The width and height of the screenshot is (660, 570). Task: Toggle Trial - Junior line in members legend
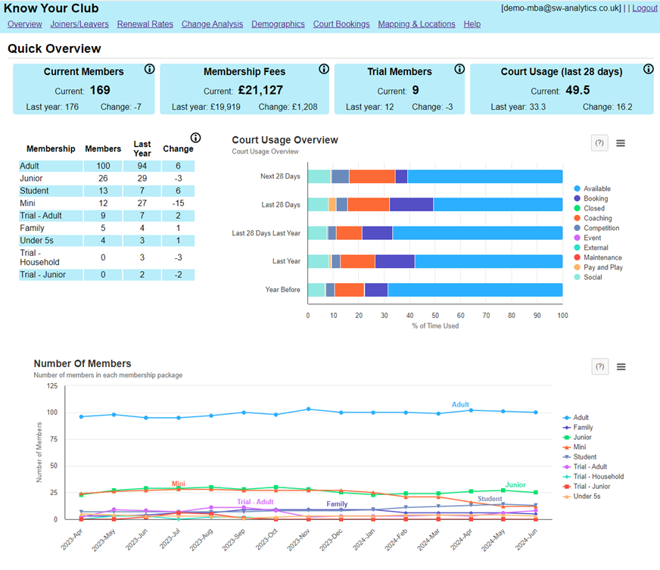(x=587, y=486)
